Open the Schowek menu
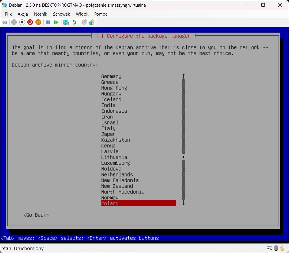 point(61,14)
